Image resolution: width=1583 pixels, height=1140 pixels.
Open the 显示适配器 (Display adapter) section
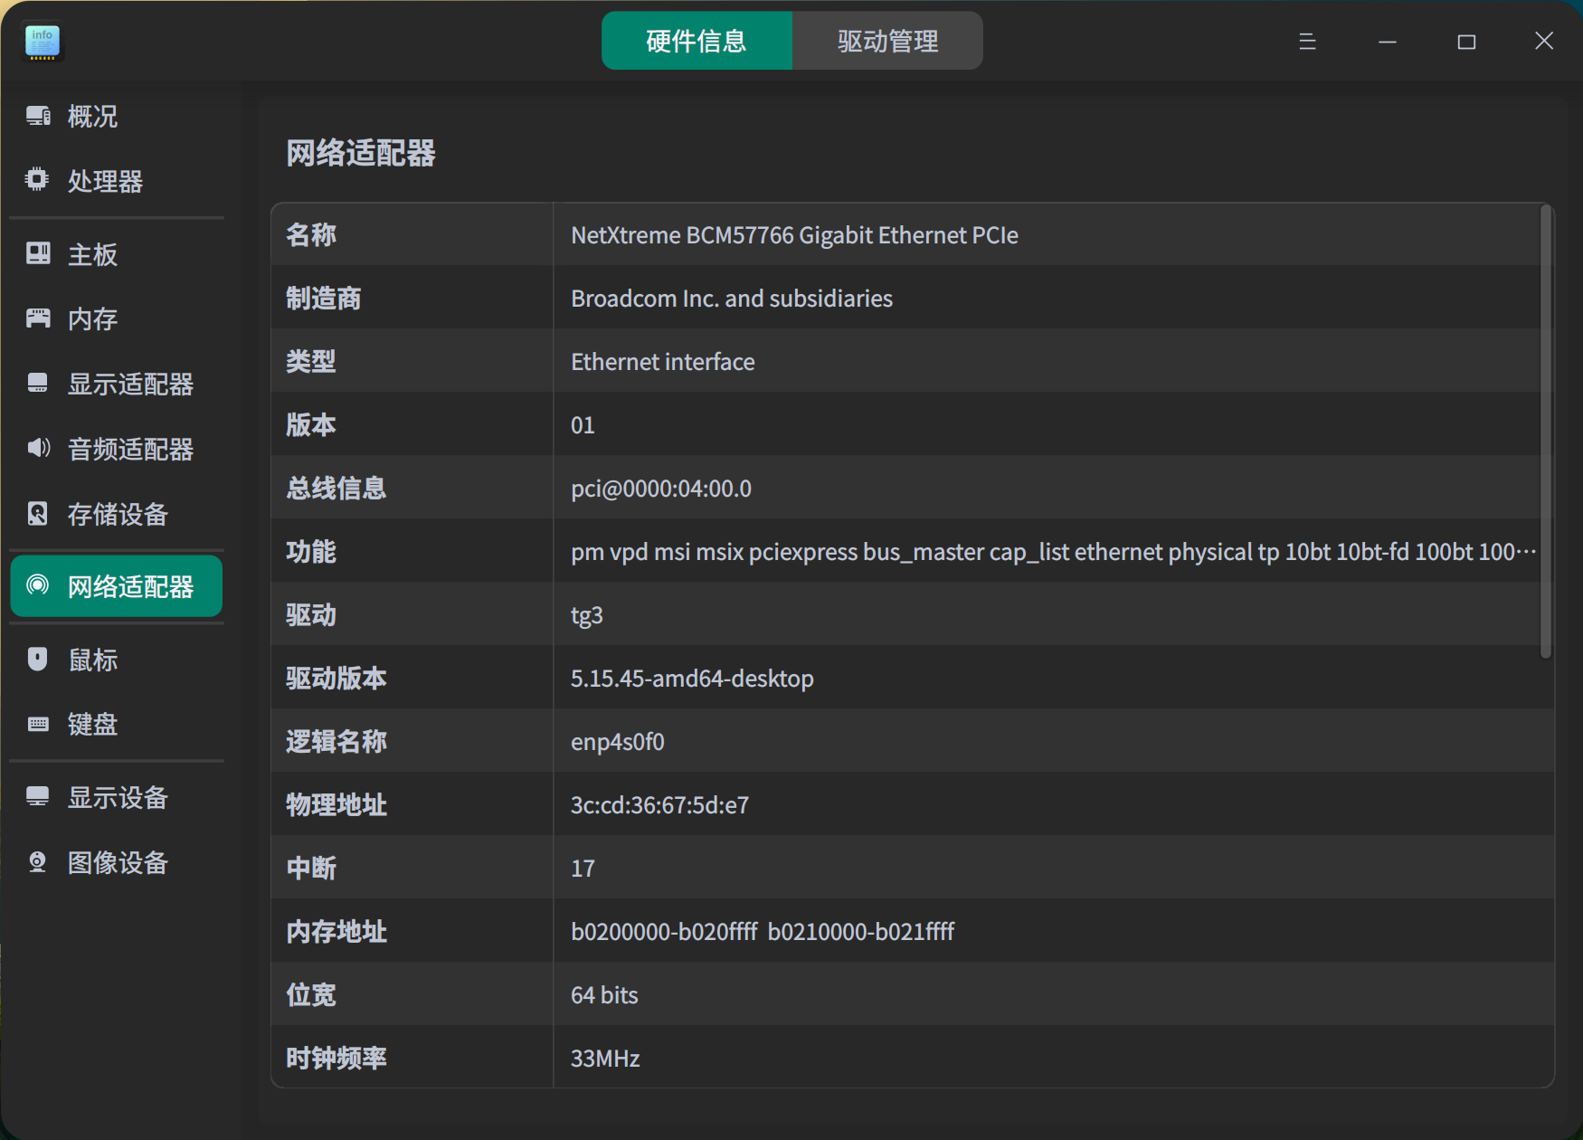coord(129,384)
